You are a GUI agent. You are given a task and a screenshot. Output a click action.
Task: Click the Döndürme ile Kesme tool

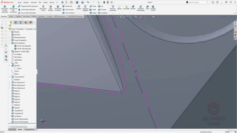pos(58,8)
